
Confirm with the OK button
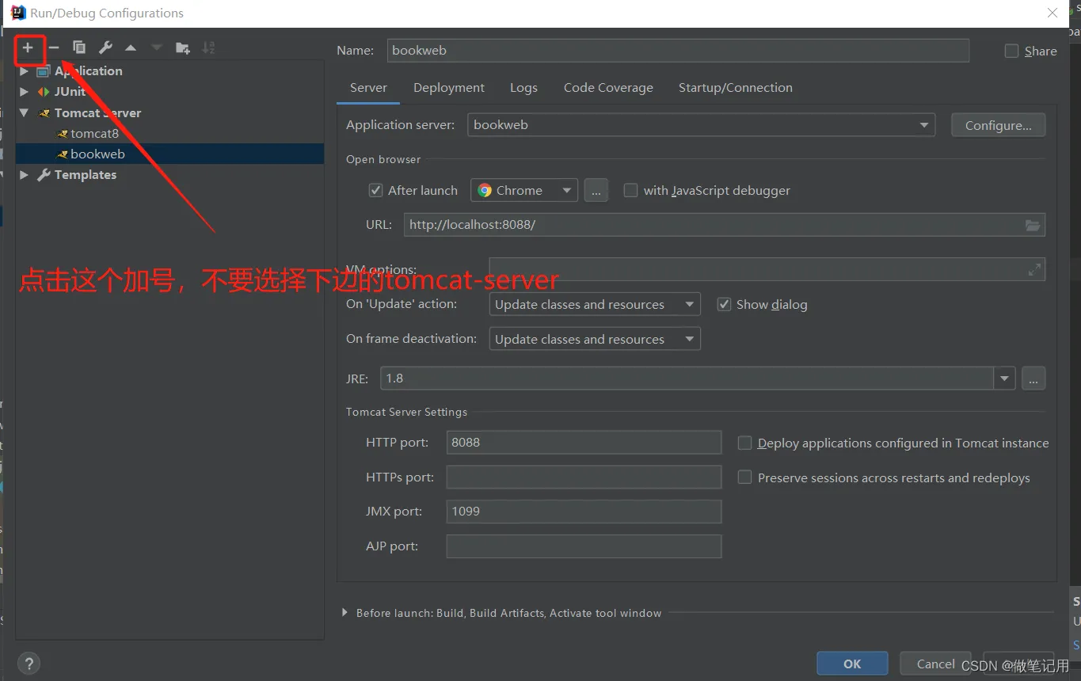click(852, 664)
